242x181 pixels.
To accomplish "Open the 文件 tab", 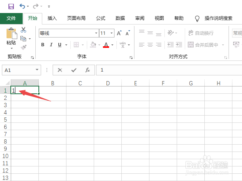I will [x=11, y=18].
